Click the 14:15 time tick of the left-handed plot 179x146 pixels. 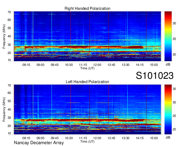coord(140,138)
